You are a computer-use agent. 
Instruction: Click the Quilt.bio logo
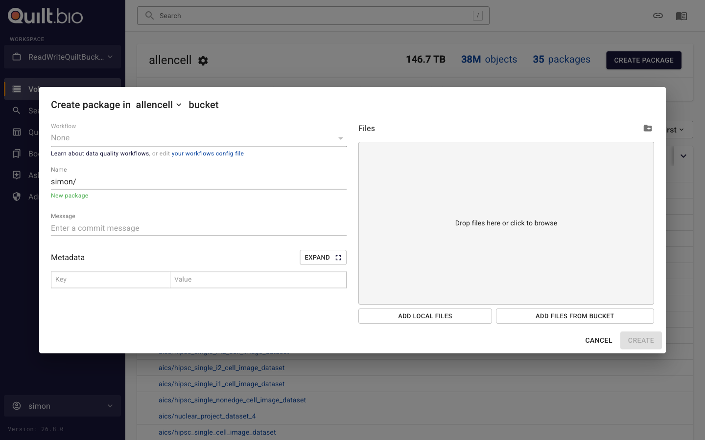(x=46, y=16)
